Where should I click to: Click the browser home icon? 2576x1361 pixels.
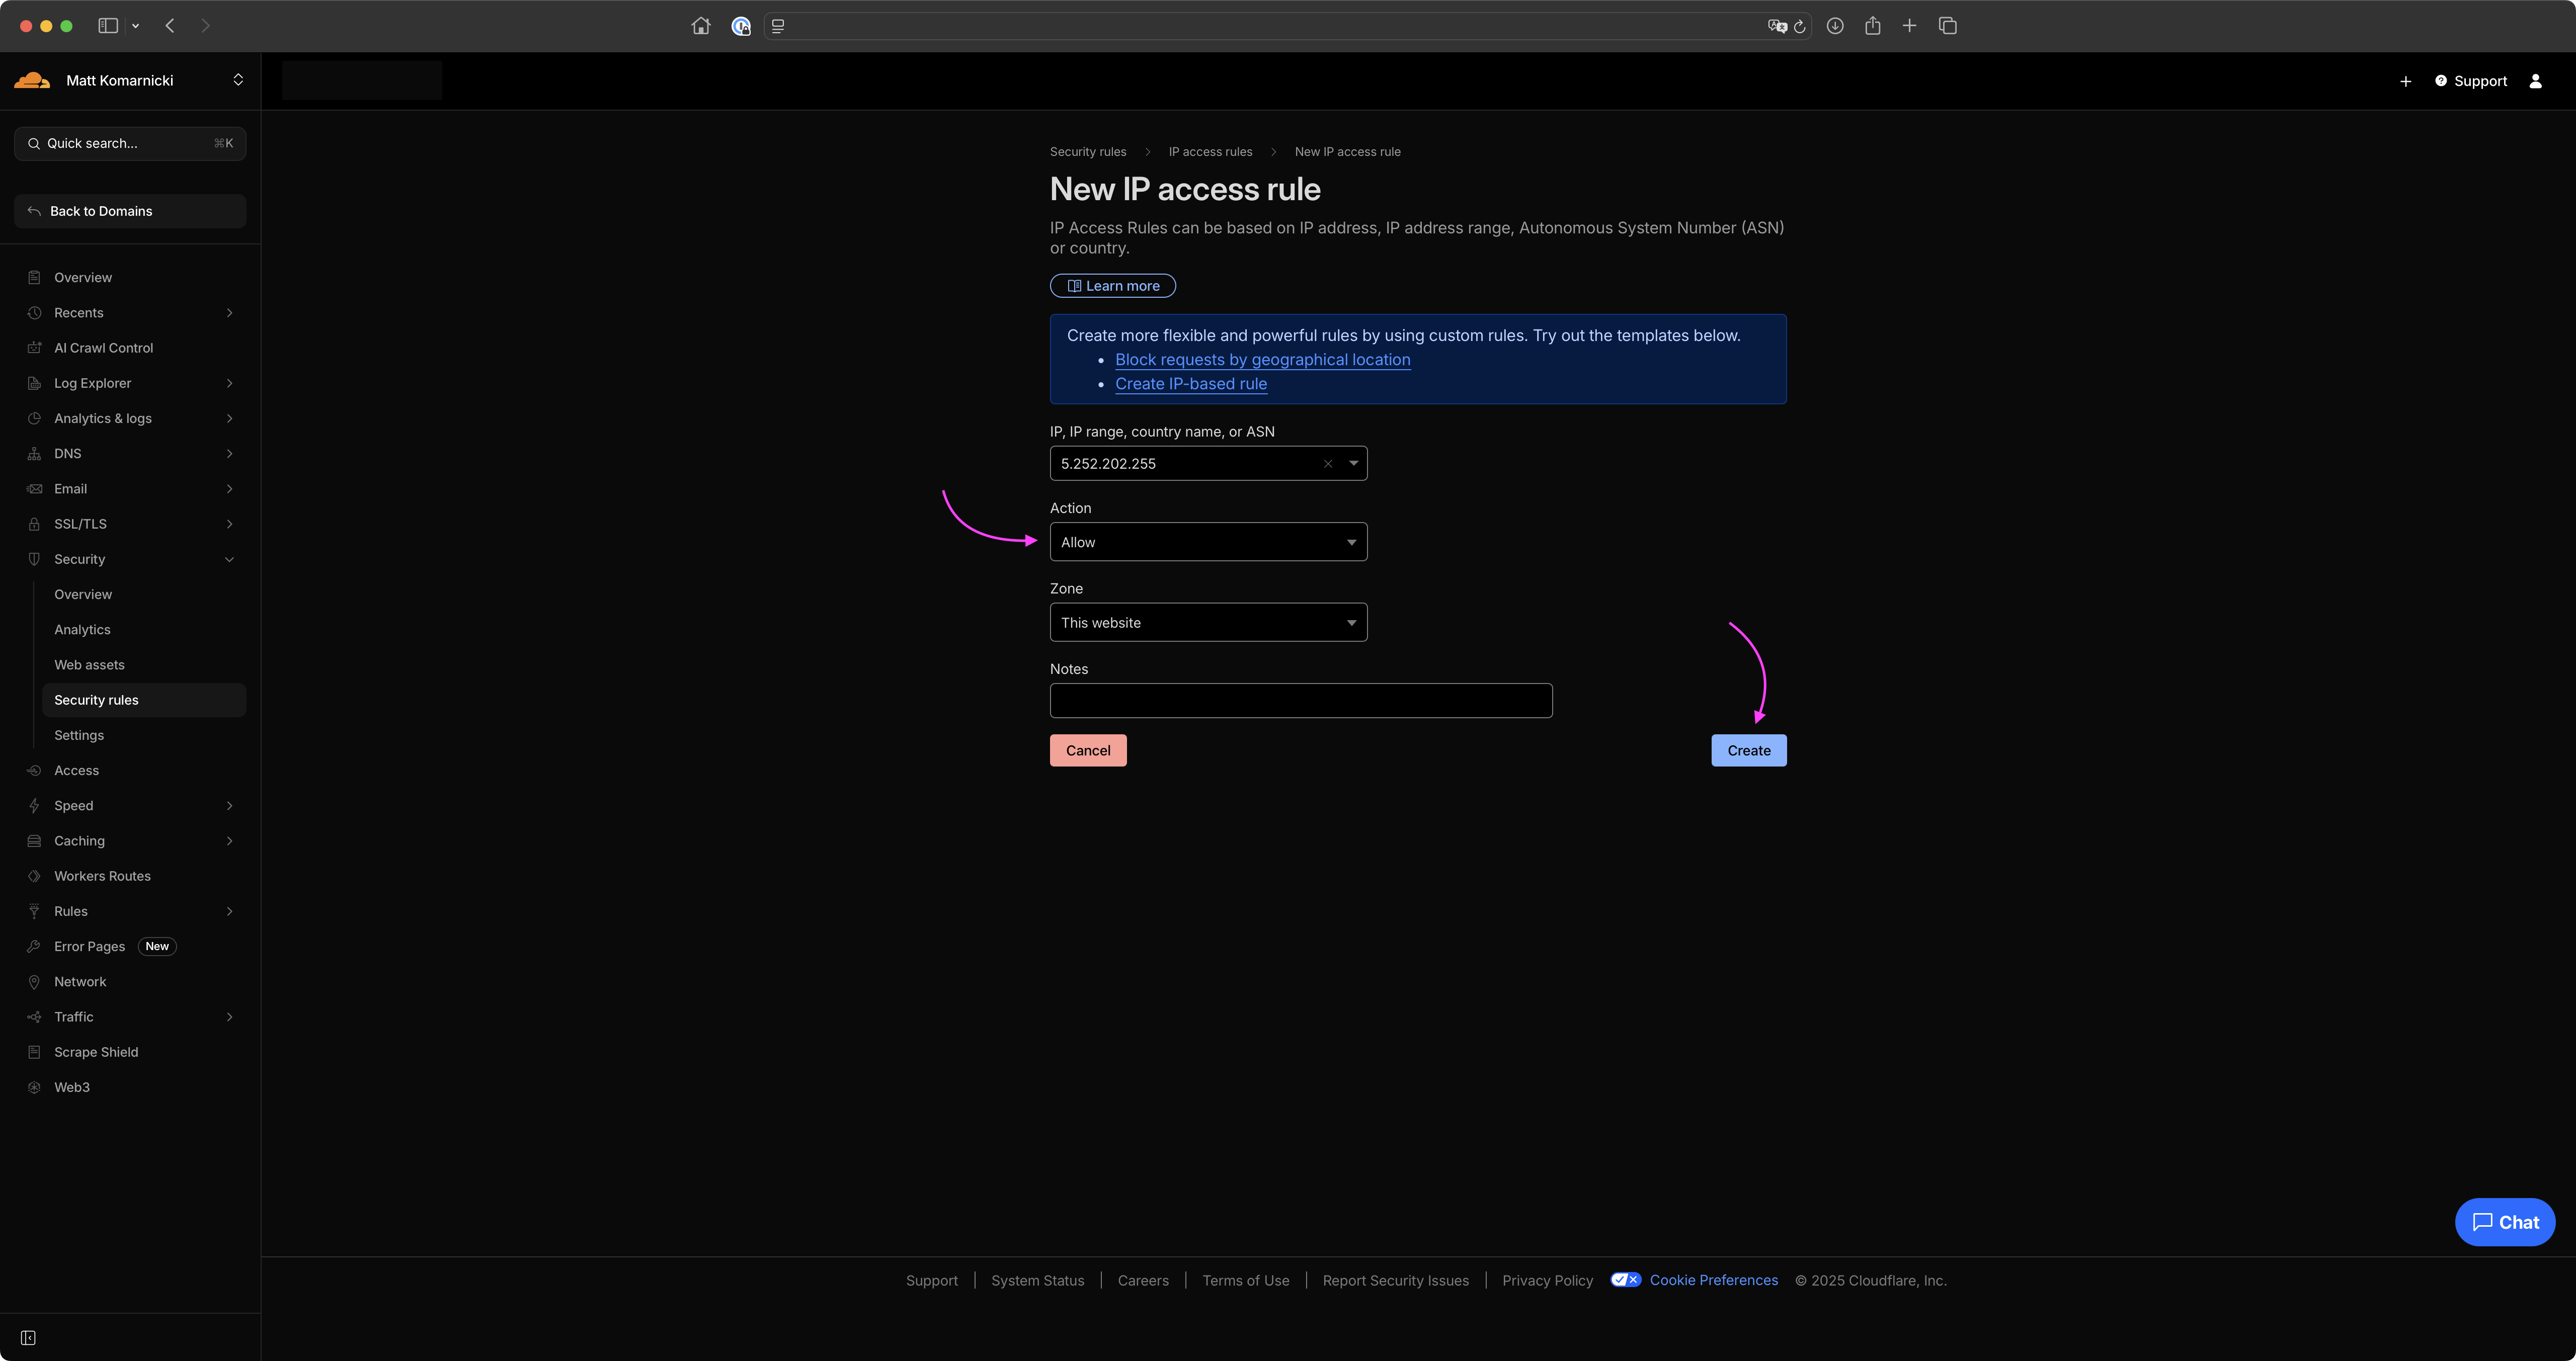click(701, 26)
